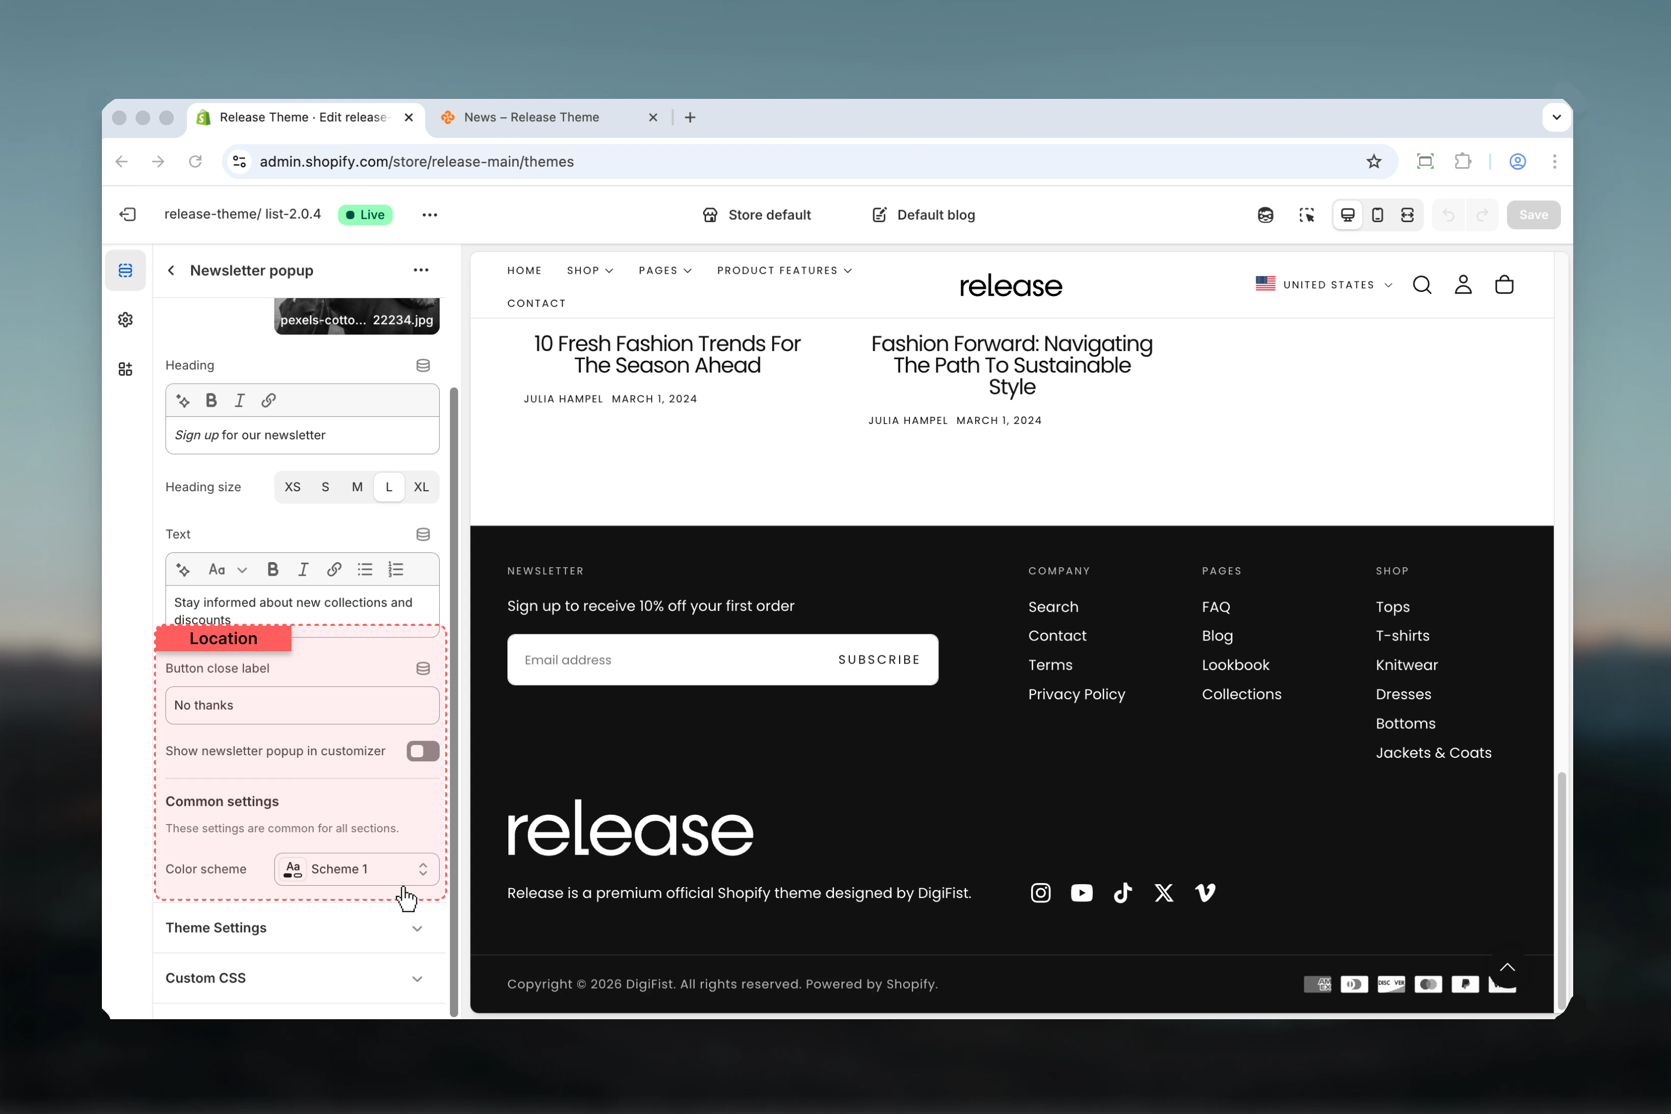
Task: Open the App embeds sidebar icon
Action: click(x=126, y=369)
